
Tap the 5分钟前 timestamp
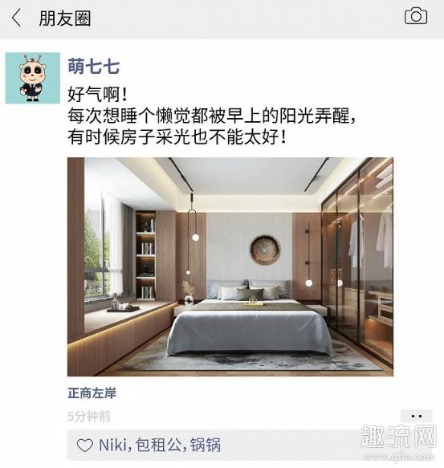89,416
